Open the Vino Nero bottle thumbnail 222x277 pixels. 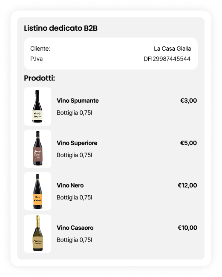pyautogui.click(x=37, y=191)
